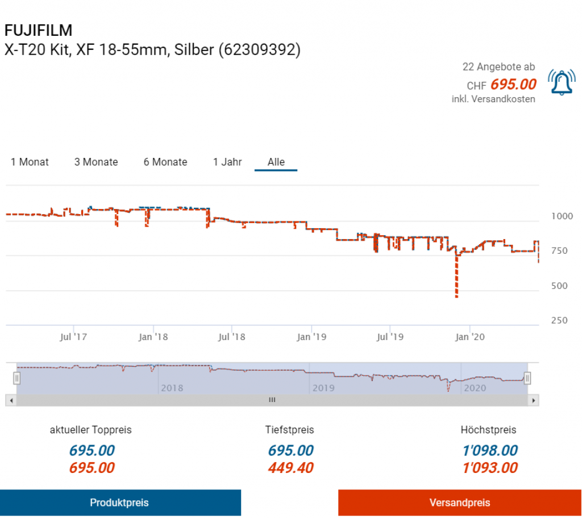The image size is (582, 519).
Task: Click the price alert bell icon
Action: (x=562, y=82)
